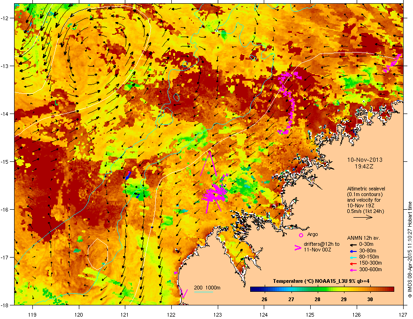Image resolution: width=413 pixels, height=319 pixels.
Task: Click the Temperature (°C) NOAA15_L3U title
Action: [321, 281]
